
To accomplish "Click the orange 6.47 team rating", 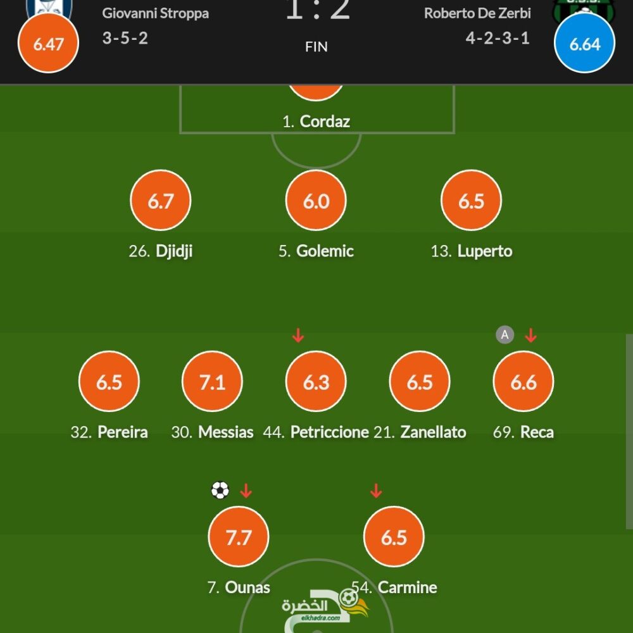I will (x=49, y=43).
